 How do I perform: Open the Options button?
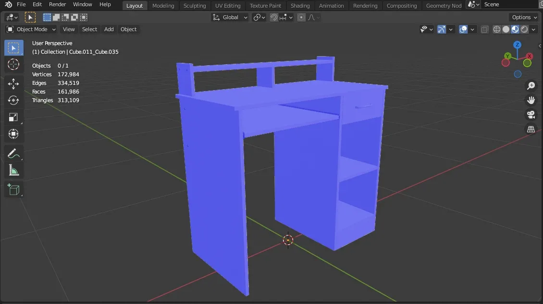523,17
